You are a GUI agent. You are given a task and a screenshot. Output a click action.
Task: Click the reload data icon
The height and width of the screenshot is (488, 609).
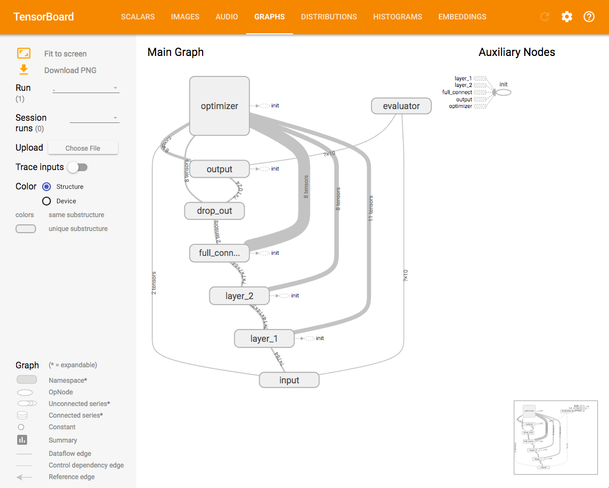[545, 17]
